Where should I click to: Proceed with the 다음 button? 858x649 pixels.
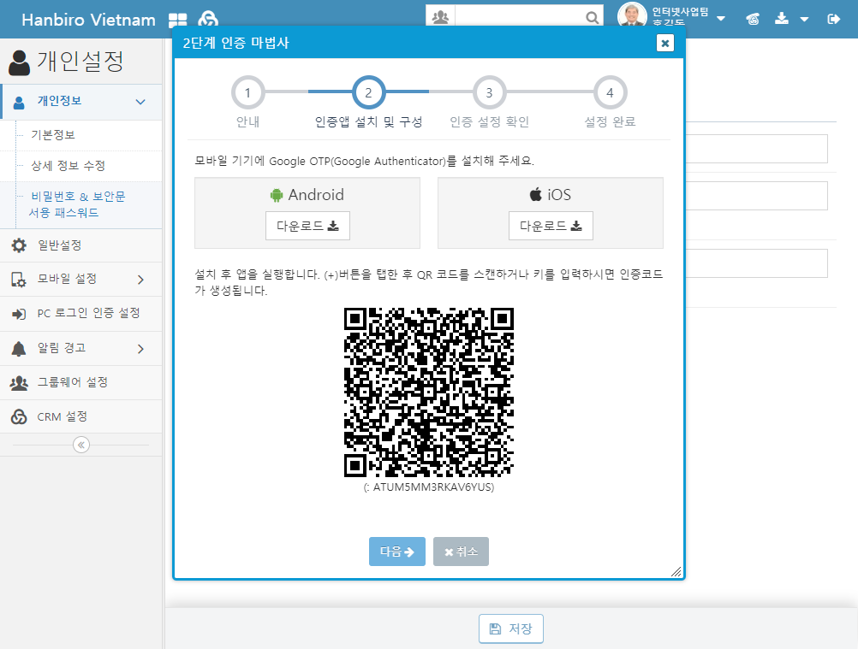click(x=397, y=552)
